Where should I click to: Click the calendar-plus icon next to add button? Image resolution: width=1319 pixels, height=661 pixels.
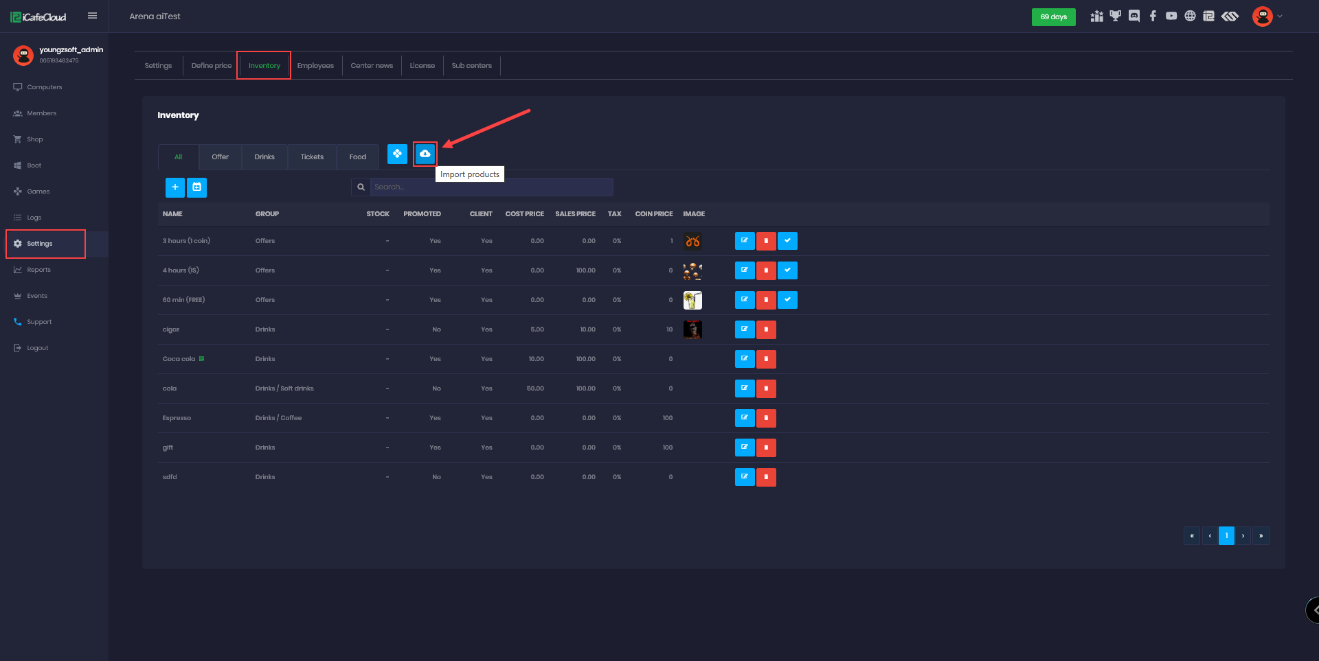click(197, 187)
